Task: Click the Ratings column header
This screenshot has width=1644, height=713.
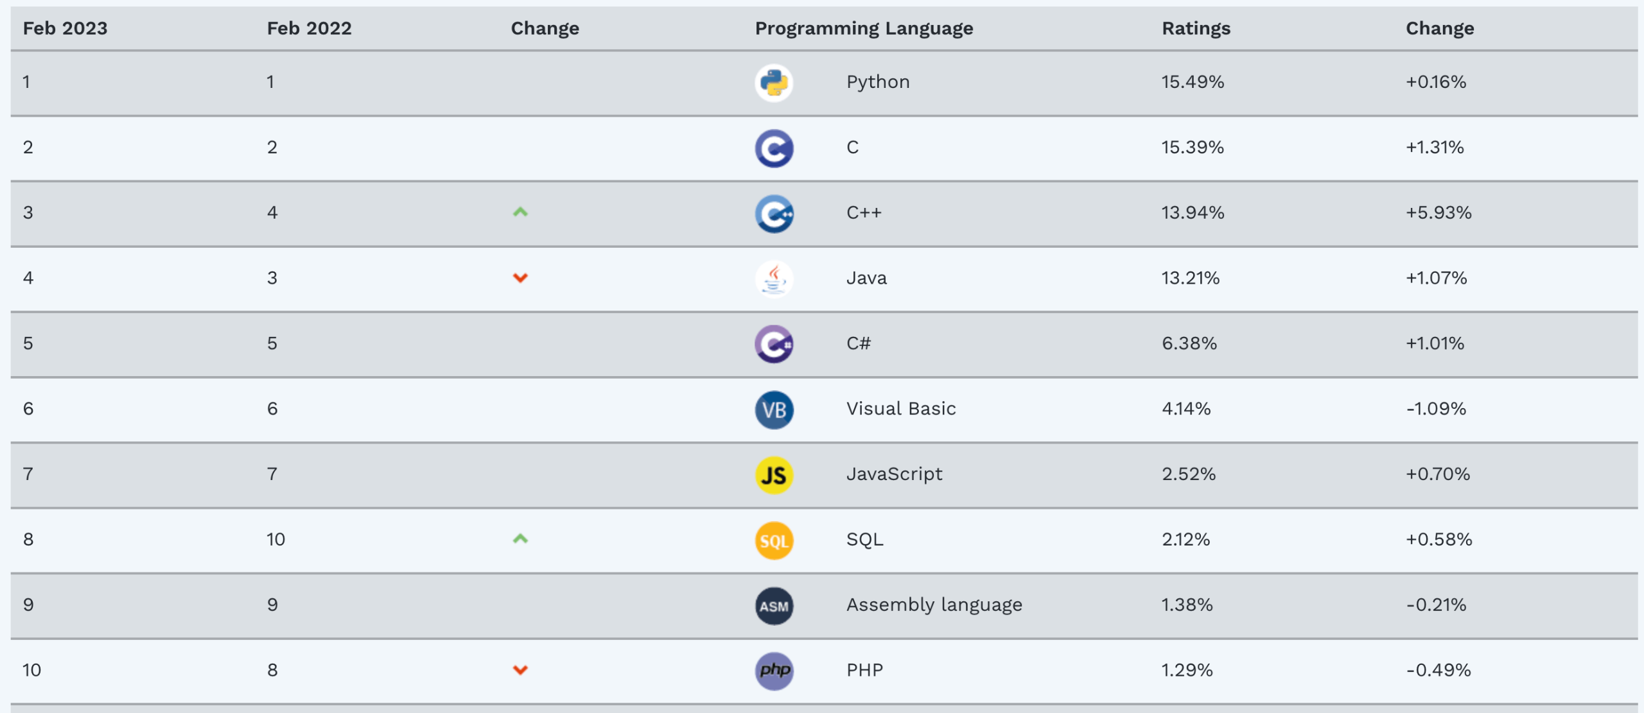Action: (x=1196, y=28)
